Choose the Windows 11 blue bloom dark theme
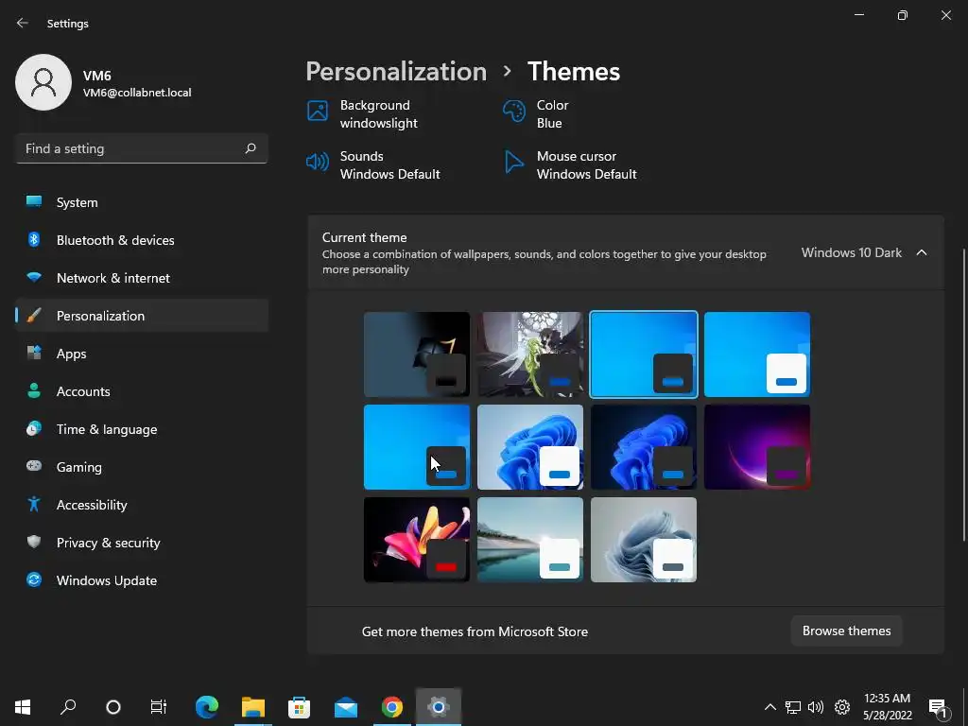 pos(643,447)
